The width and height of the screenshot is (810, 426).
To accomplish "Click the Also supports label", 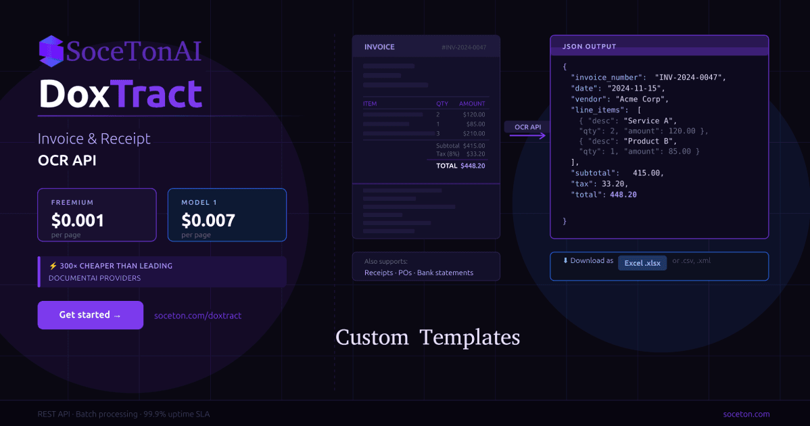I will pyautogui.click(x=386, y=261).
